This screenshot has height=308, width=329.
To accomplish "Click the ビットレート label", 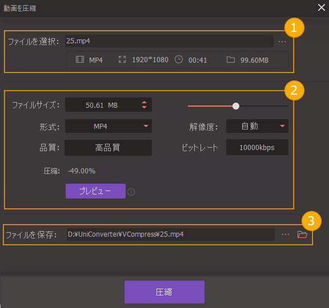I will [x=200, y=148].
